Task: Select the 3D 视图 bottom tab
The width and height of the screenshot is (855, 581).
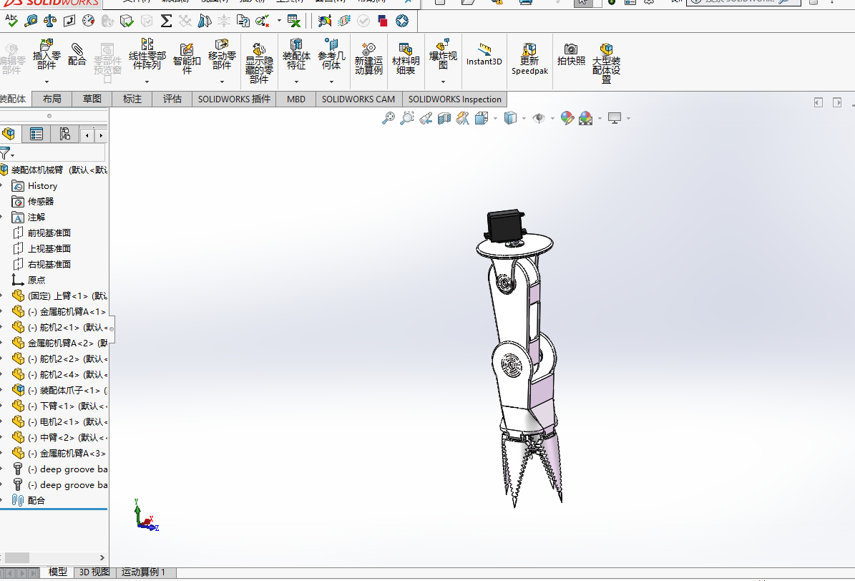Action: (94, 572)
